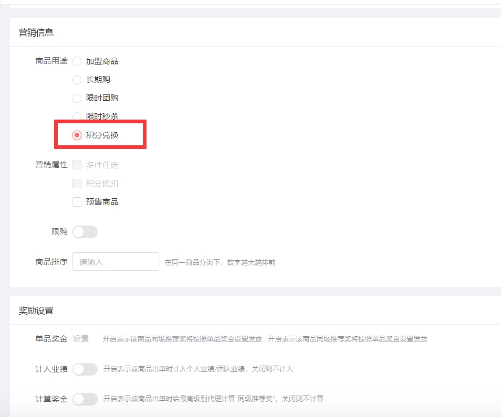This screenshot has width=501, height=417.
Task: Pick the 限时秒杀 radio option
Action: (x=77, y=116)
